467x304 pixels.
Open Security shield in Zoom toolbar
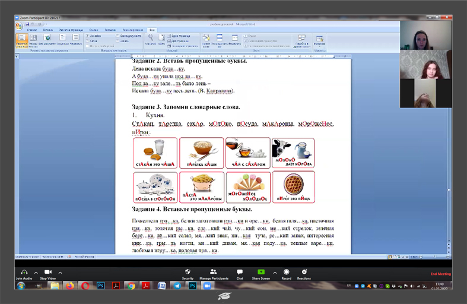(x=188, y=274)
